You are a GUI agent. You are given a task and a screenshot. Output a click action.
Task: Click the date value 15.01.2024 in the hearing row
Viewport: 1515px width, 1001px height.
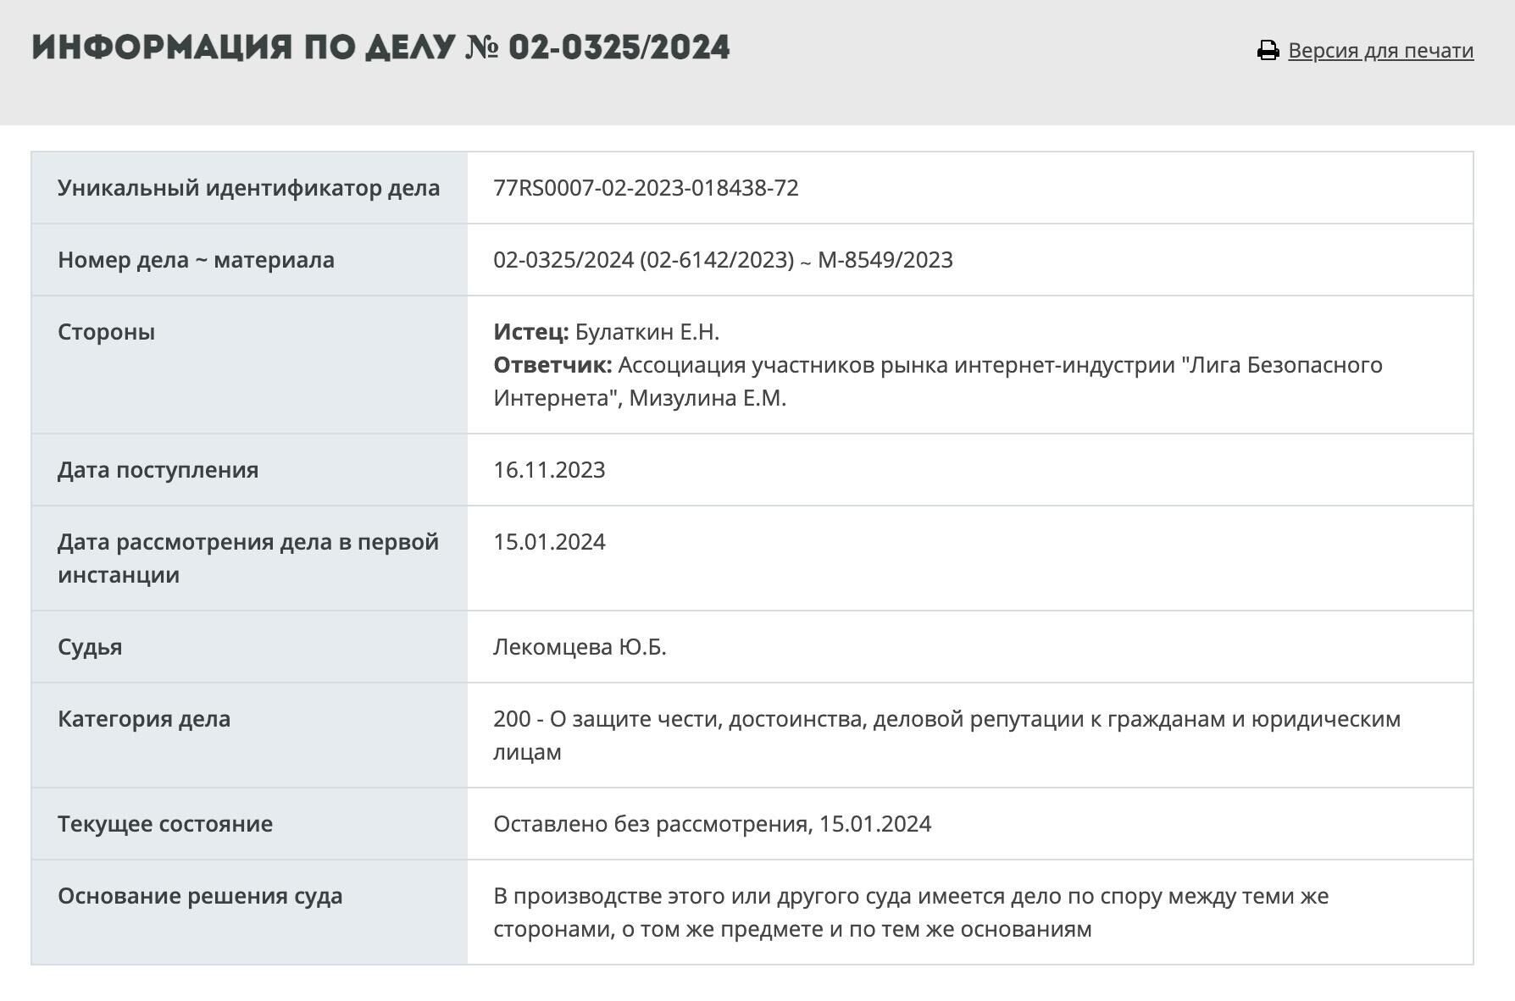point(549,542)
